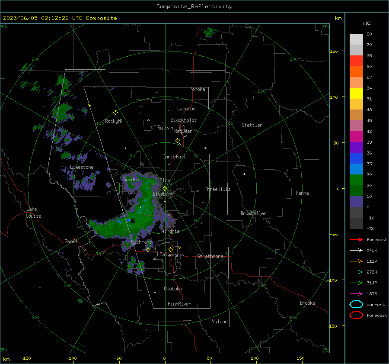389x364 pixels.
Task: Click the Didsbury map label
Action: pos(163,194)
